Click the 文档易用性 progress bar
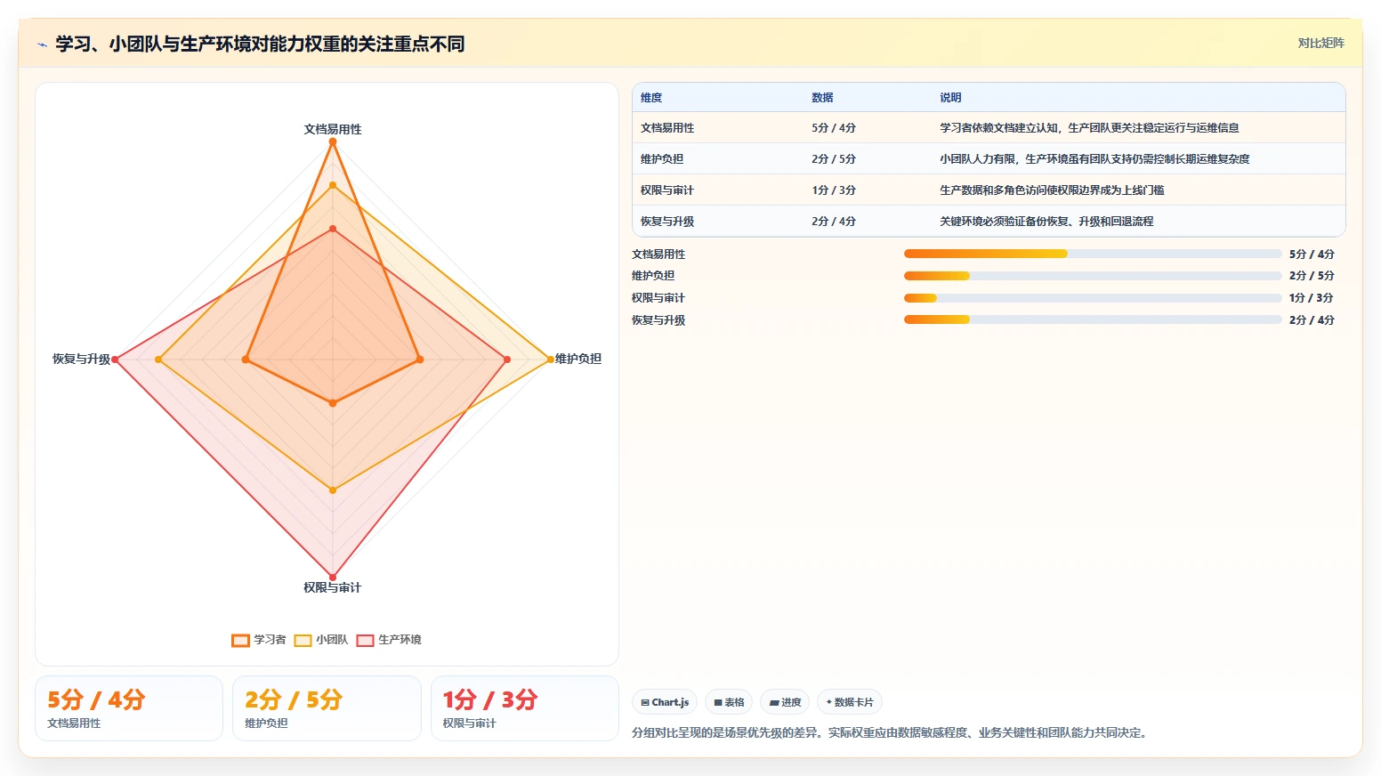The height and width of the screenshot is (776, 1381). click(x=1093, y=254)
